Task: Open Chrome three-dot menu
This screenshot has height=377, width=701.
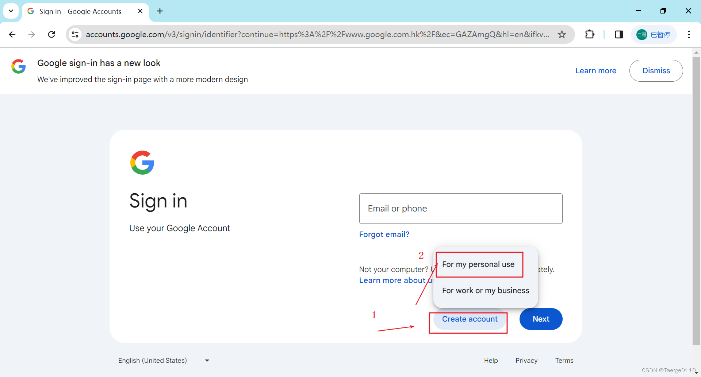Action: tap(689, 34)
